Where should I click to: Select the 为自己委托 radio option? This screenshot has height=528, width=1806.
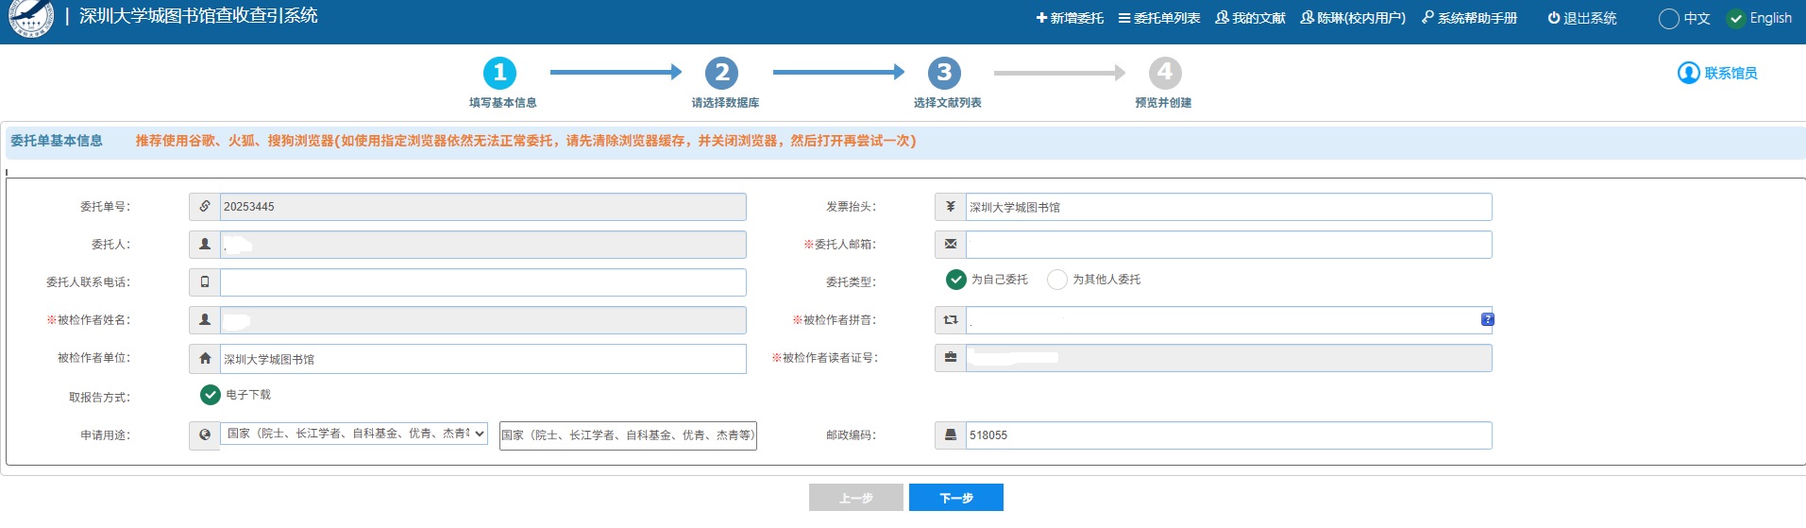[956, 280]
